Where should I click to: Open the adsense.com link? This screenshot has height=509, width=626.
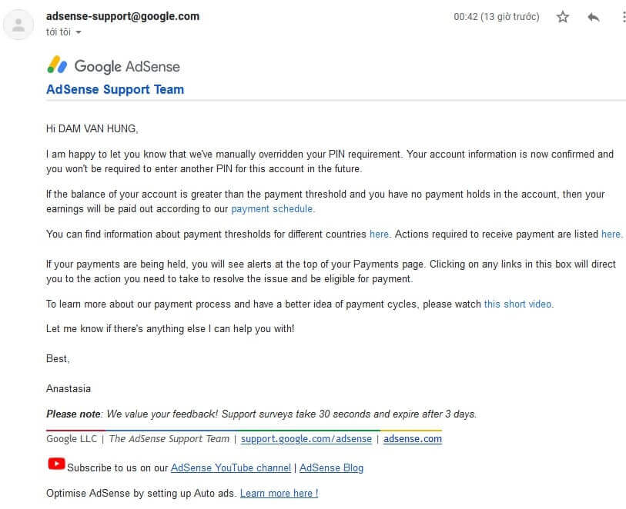[x=413, y=439]
